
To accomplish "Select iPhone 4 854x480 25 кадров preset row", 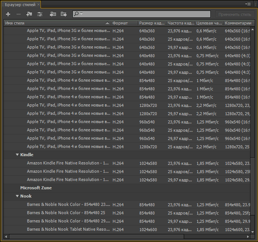I will click(127, 81).
